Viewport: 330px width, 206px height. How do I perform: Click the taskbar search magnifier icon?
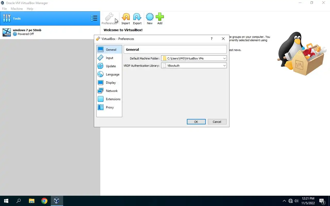click(x=19, y=201)
